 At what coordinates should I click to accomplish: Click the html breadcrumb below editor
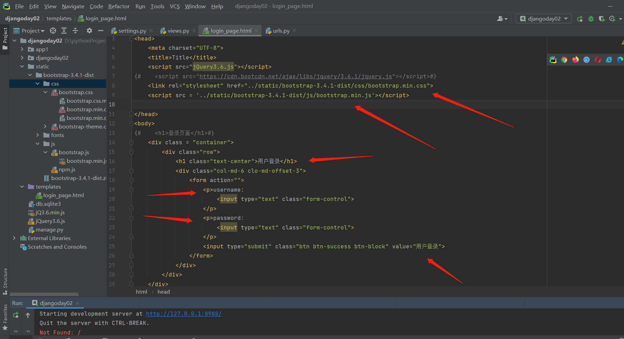tap(141, 292)
